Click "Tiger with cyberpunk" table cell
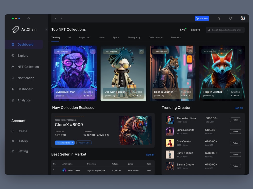Image resolution: width=253 pixels, height=189 pixels. point(96,171)
